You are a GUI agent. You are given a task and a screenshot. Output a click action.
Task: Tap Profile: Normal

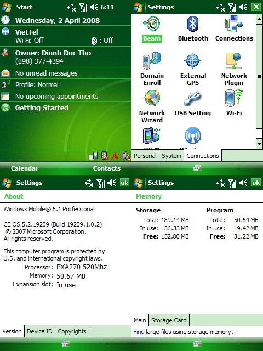pos(37,84)
